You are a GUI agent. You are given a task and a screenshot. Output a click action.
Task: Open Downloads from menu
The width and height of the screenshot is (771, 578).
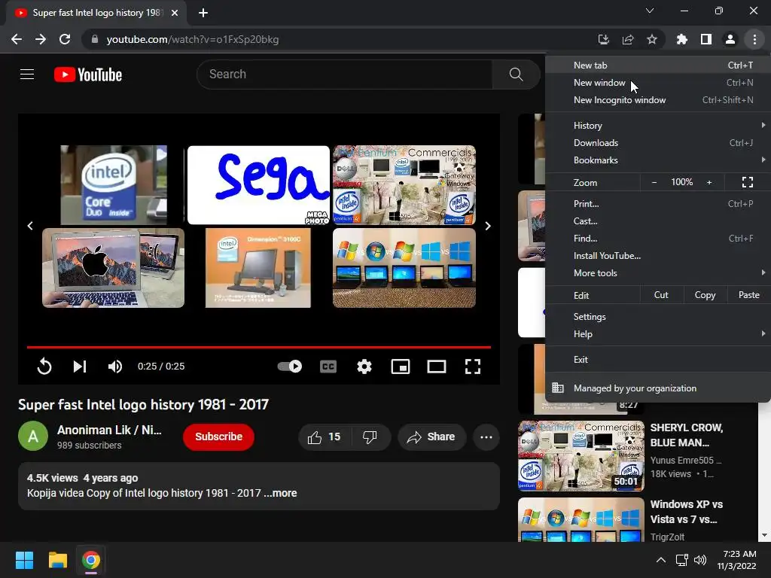coord(657,142)
